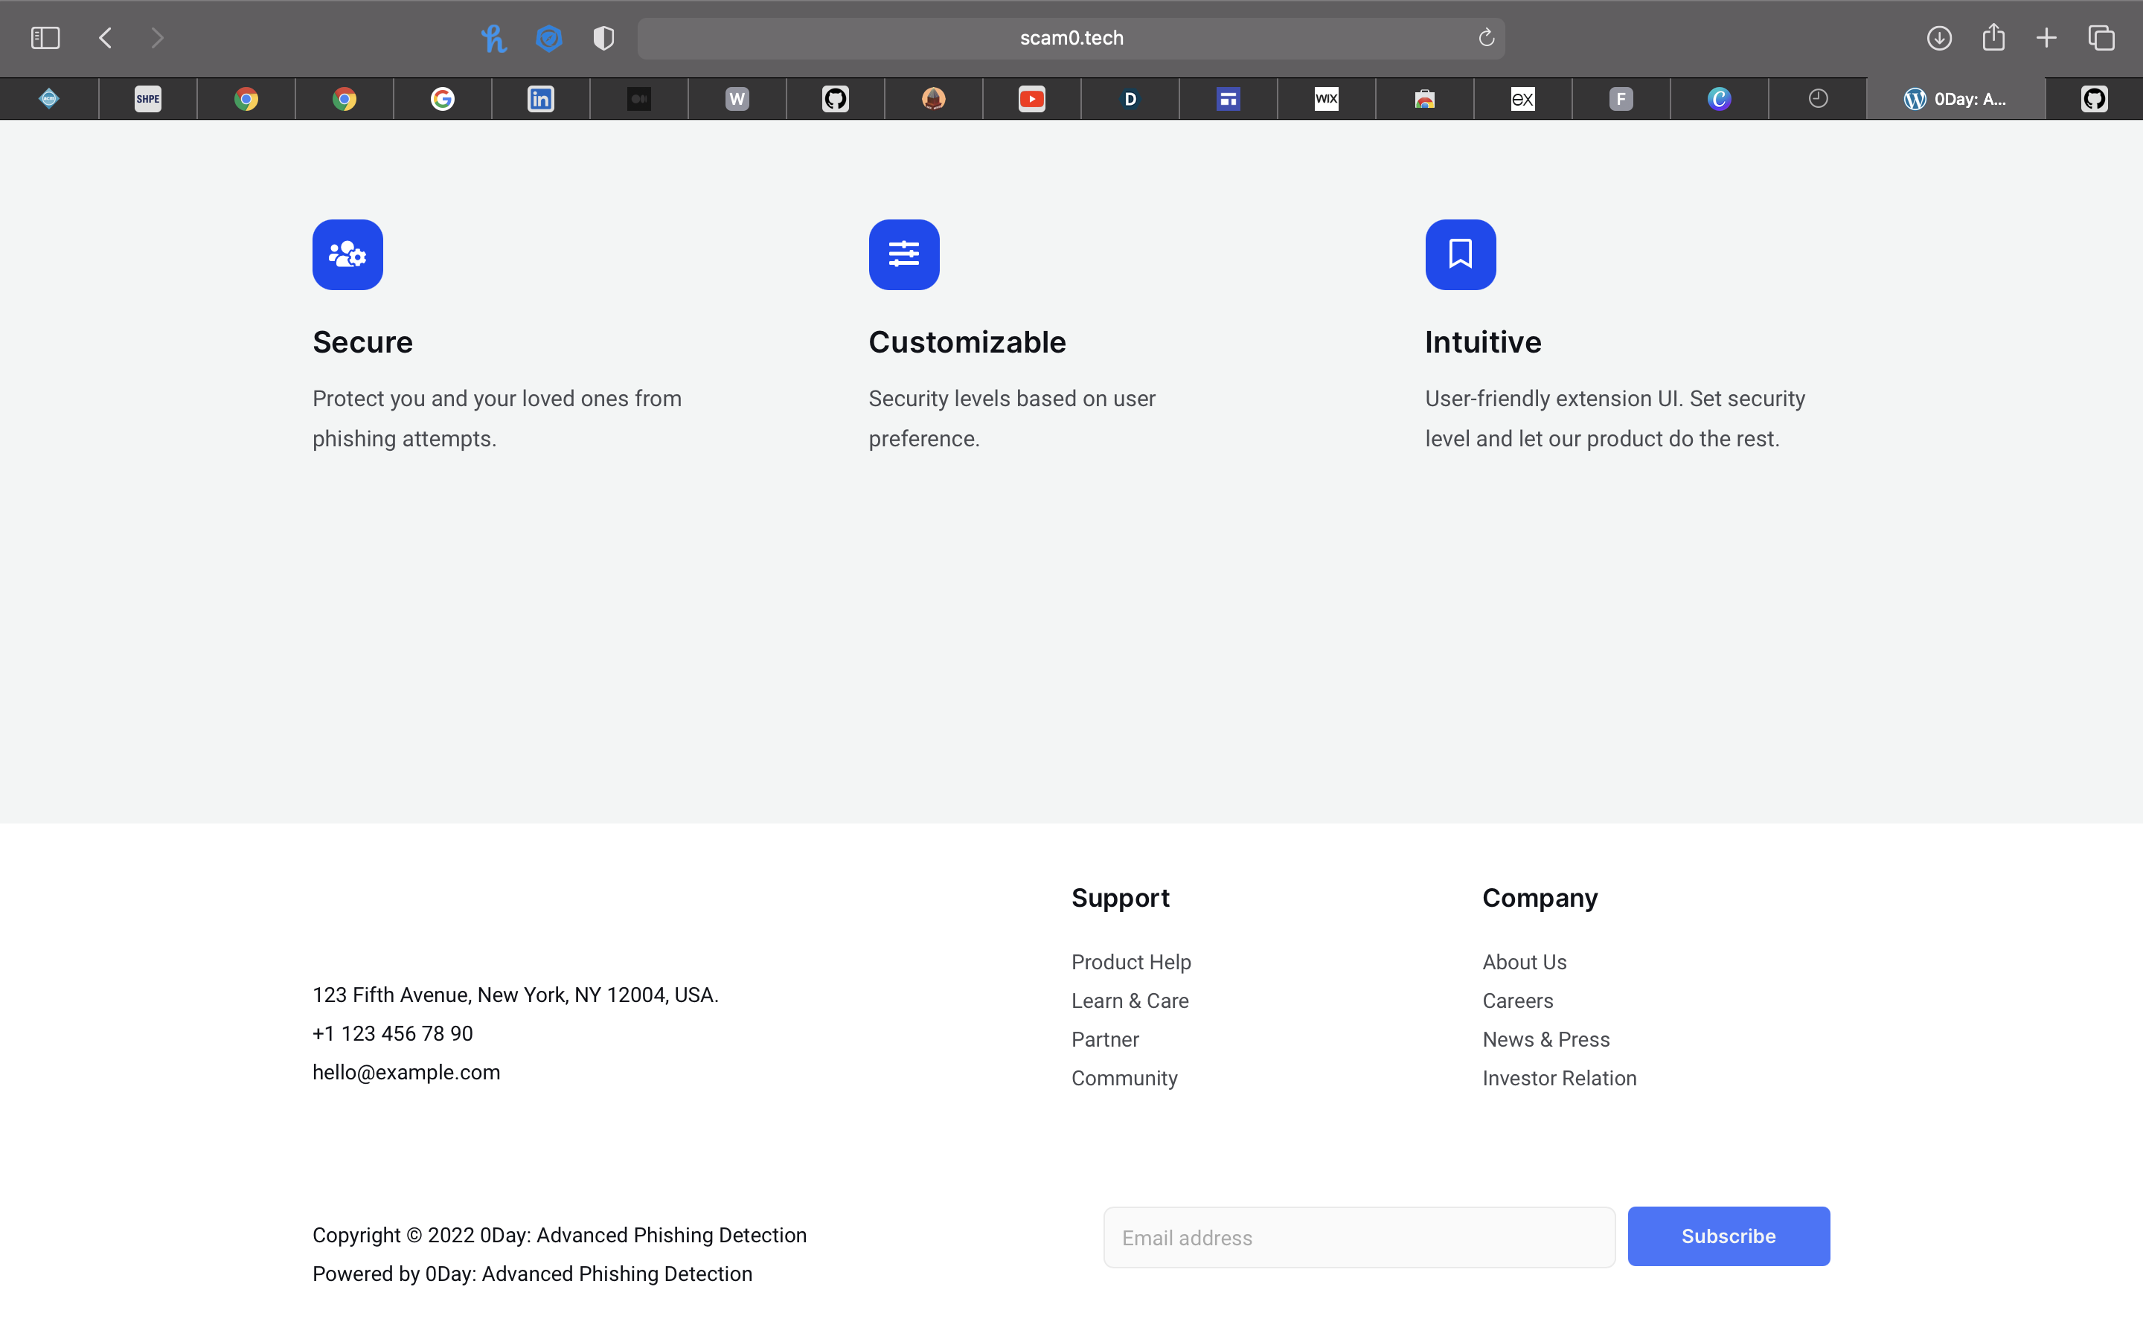The height and width of the screenshot is (1339, 2143).
Task: Switch to the Wix tab
Action: [x=1326, y=99]
